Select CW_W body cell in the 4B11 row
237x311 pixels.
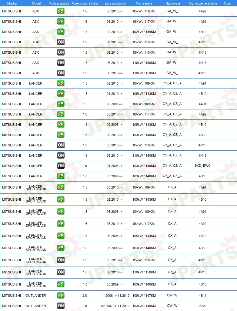172,295
